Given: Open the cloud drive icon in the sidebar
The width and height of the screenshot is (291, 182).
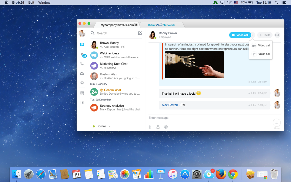Looking at the screenshot, I should tap(82, 73).
